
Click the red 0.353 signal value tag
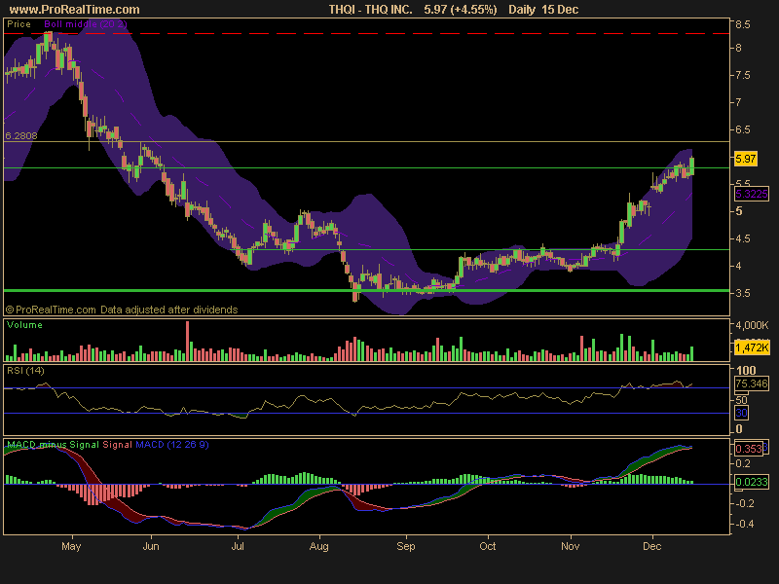pyautogui.click(x=748, y=449)
